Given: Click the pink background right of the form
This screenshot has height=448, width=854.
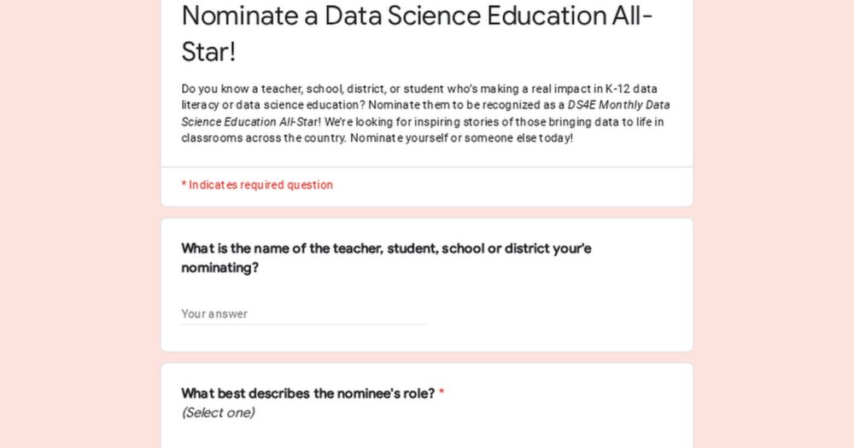Looking at the screenshot, I should pos(774,224).
